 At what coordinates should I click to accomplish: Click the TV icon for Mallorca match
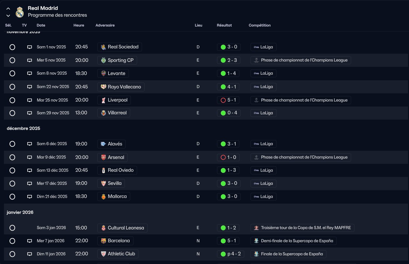click(30, 197)
